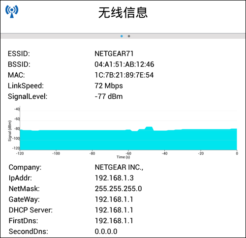Click the signal peak in the graph
The height and width of the screenshot is (238, 246).
point(149,128)
